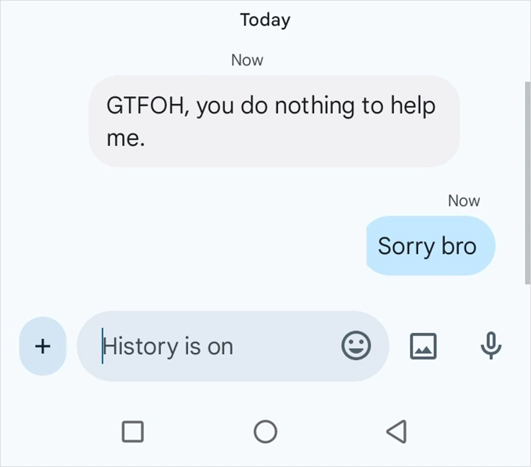Tap the microphone to record voice

point(490,346)
